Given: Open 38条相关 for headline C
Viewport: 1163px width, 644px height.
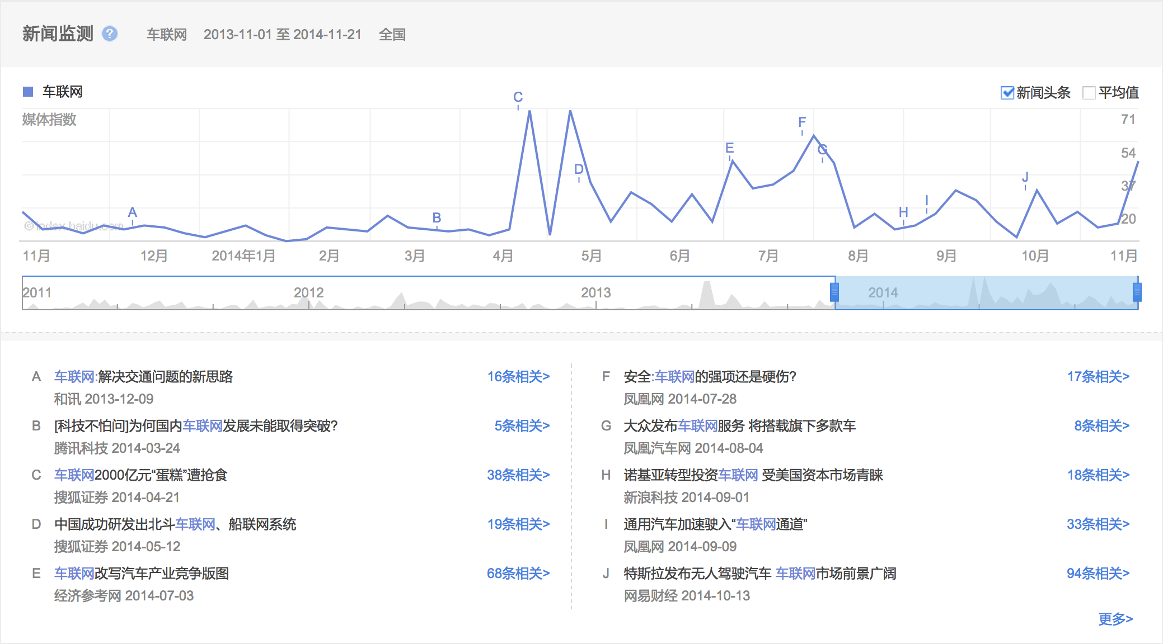Looking at the screenshot, I should pyautogui.click(x=518, y=475).
